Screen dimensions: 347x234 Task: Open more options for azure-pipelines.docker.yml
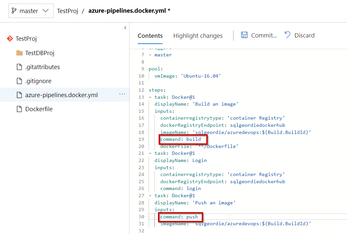click(x=122, y=95)
